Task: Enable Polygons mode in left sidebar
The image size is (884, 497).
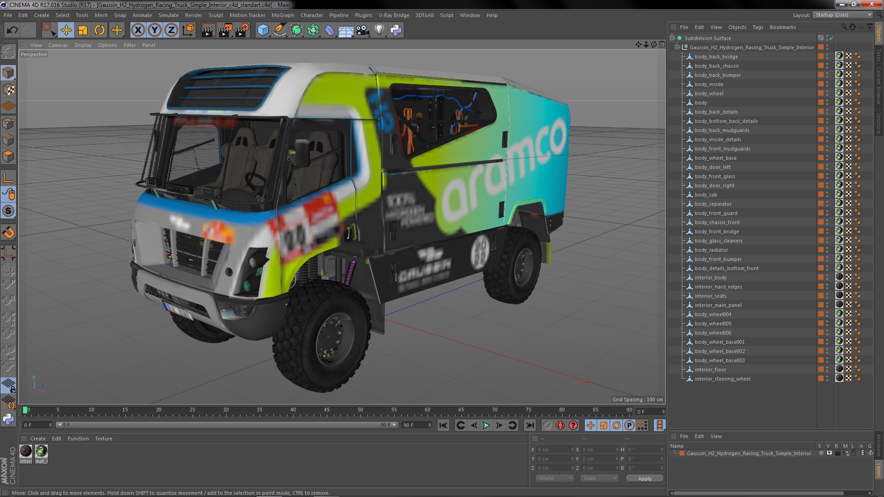Action: tap(8, 156)
